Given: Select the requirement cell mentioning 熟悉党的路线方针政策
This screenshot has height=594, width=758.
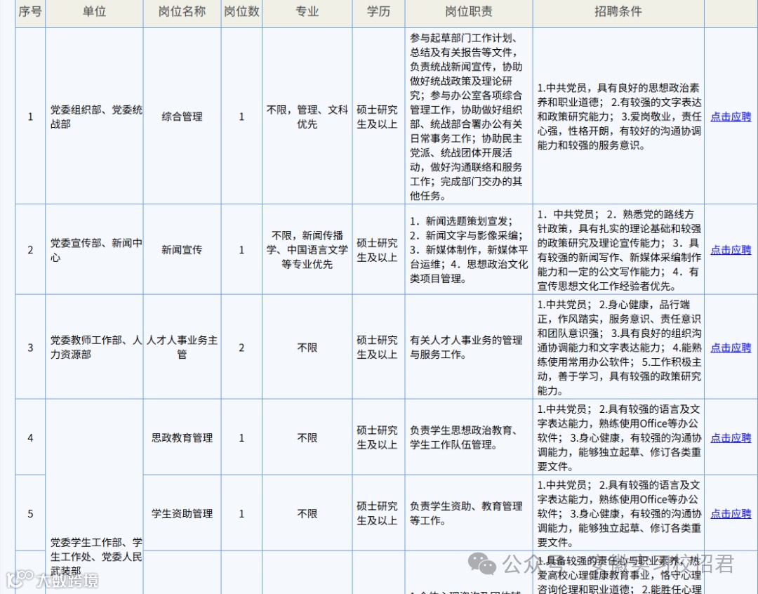Looking at the screenshot, I should [x=618, y=250].
